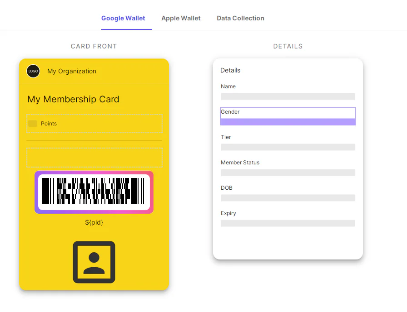Click the My Membership Card title

click(74, 99)
